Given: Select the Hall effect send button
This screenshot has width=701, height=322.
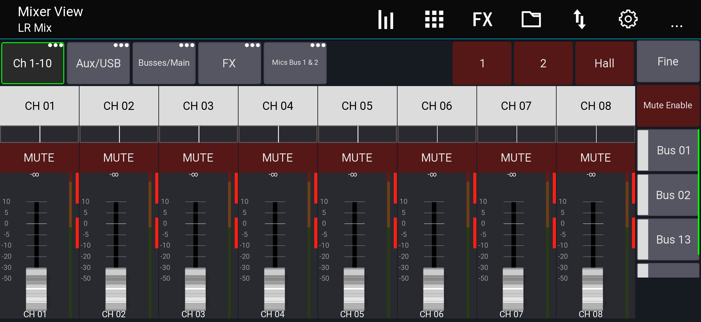Looking at the screenshot, I should click(604, 63).
